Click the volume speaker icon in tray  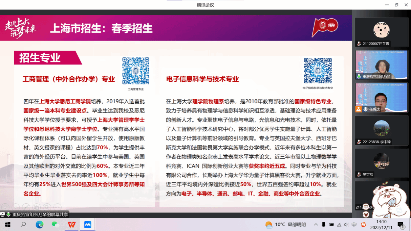[x=346, y=225]
